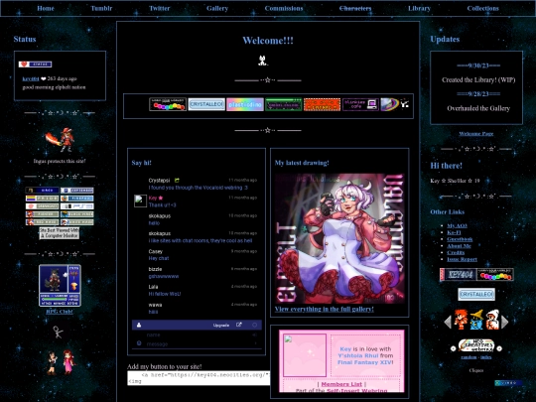Click the black-outfit pixel character sprite
536x402 pixels.
[52, 362]
